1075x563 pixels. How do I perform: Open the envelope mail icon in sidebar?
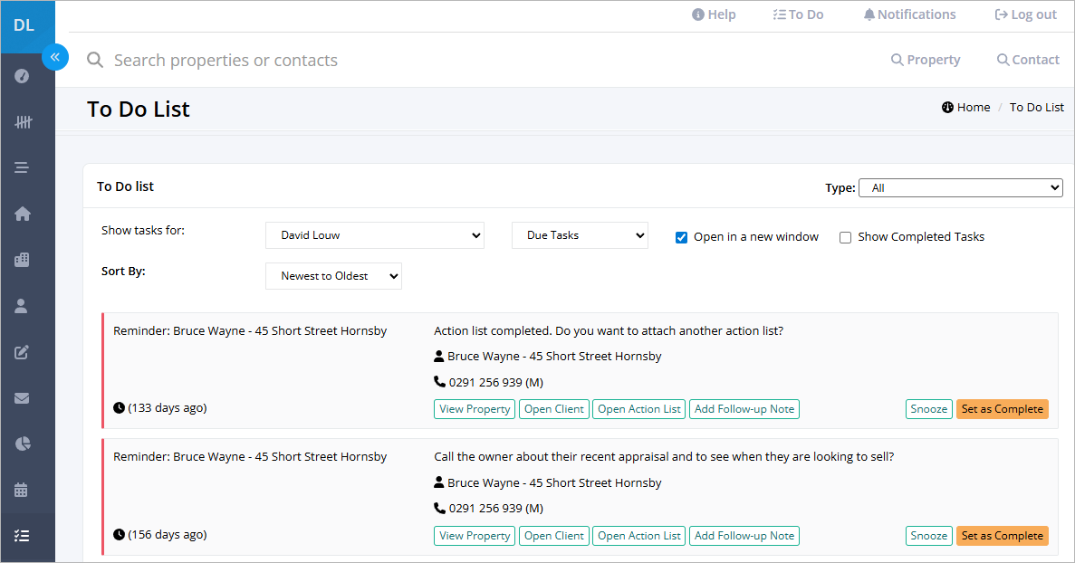click(x=22, y=398)
